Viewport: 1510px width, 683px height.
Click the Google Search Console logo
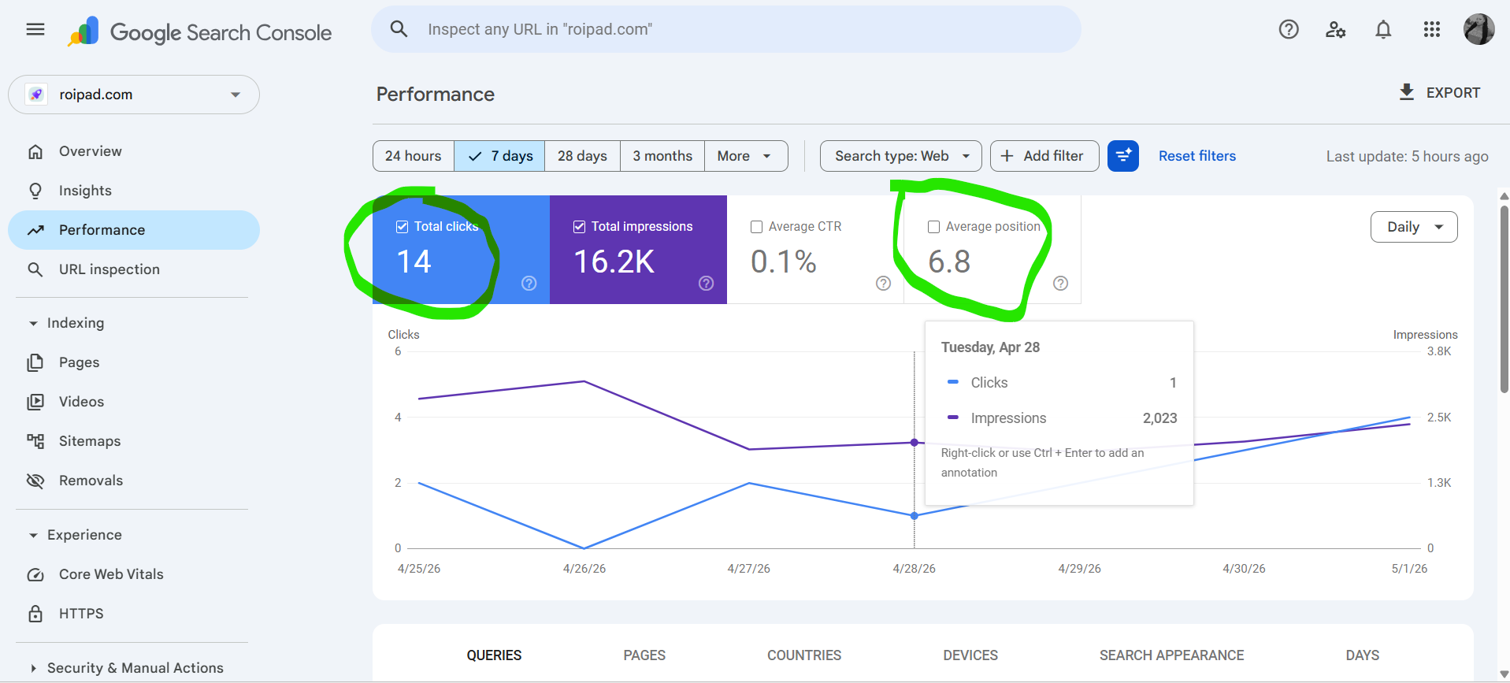(x=199, y=32)
